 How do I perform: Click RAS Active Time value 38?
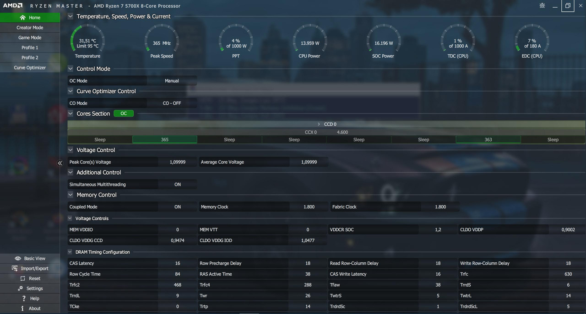pyautogui.click(x=308, y=274)
